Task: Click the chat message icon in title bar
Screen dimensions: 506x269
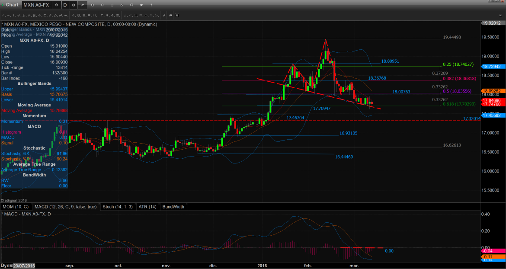Action: tap(131, 5)
